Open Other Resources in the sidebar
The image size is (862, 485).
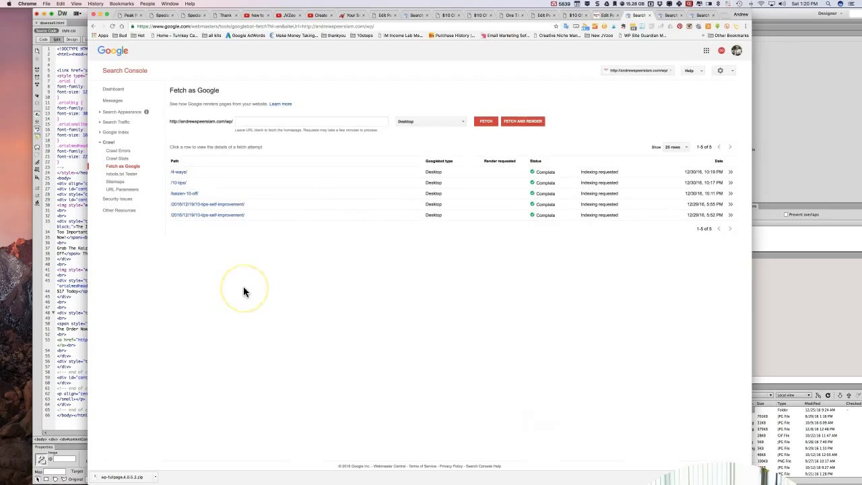tap(119, 210)
